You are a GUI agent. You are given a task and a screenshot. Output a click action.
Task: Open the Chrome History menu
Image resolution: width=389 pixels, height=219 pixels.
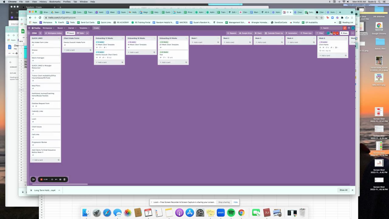coord(43,2)
